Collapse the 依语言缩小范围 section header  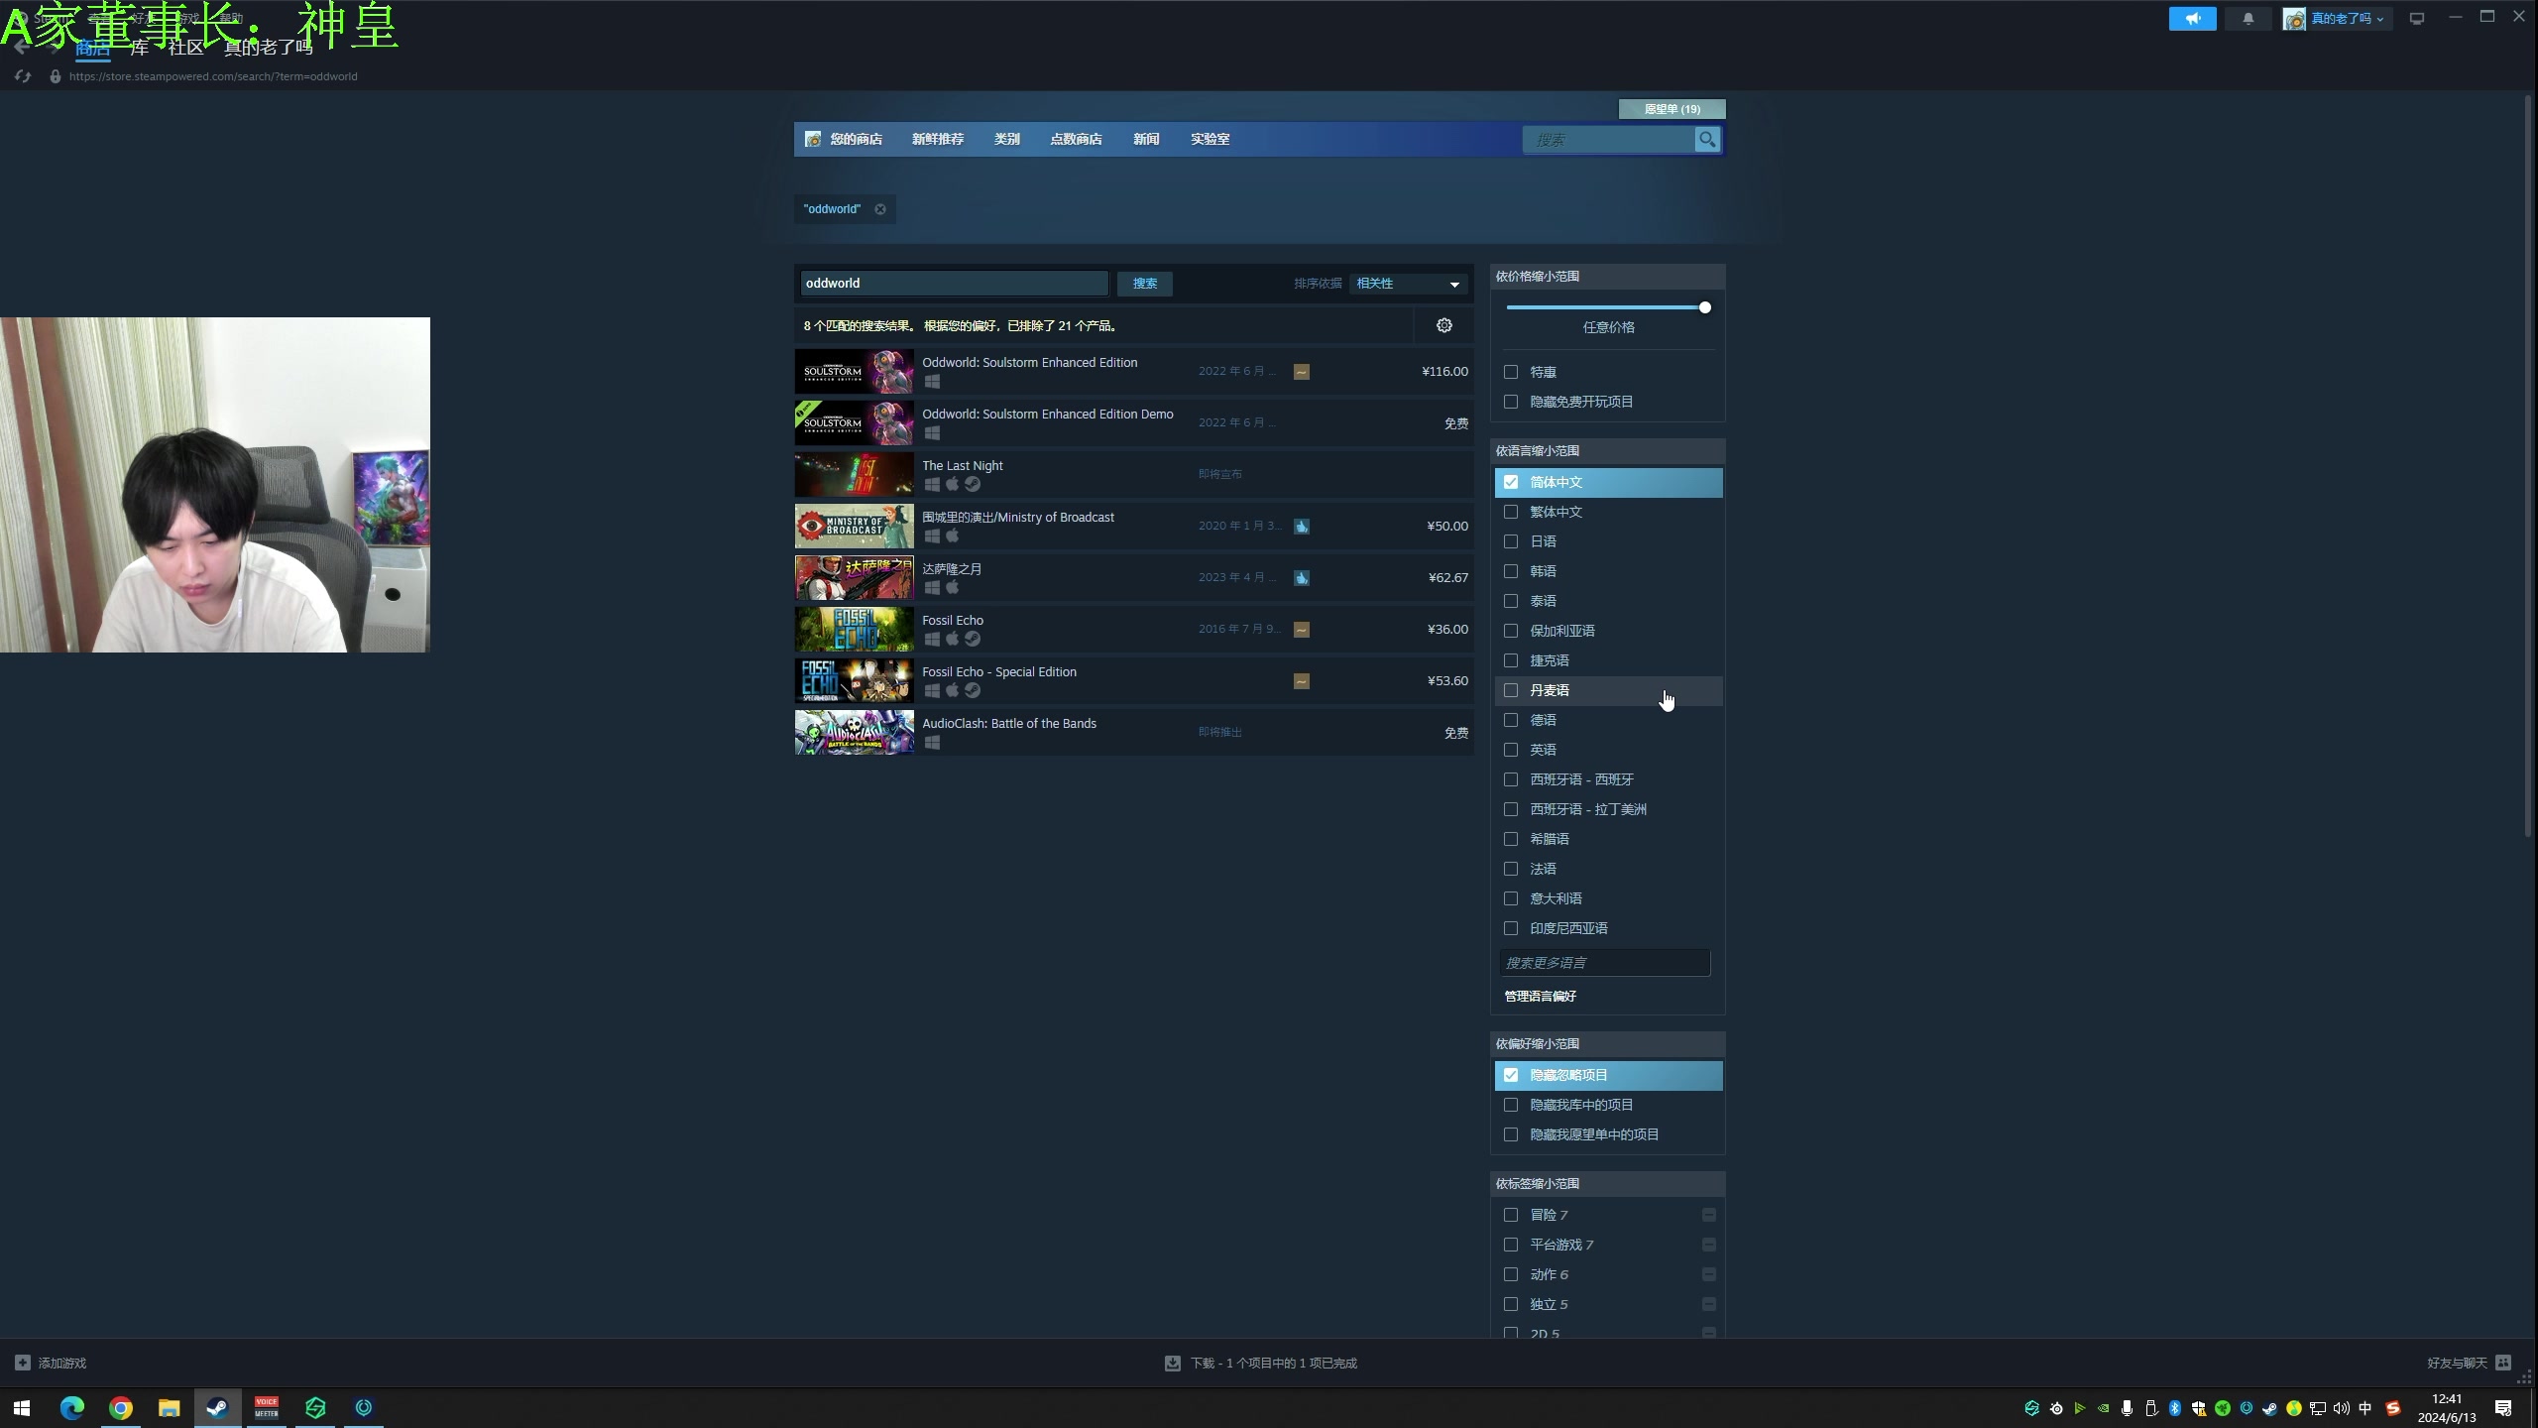coord(1607,451)
